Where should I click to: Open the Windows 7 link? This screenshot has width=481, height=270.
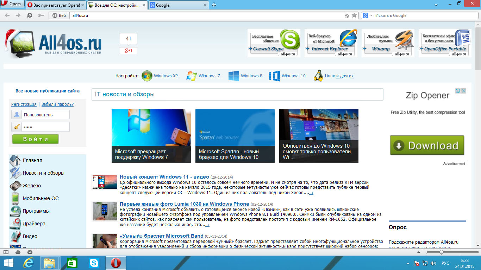pos(209,76)
